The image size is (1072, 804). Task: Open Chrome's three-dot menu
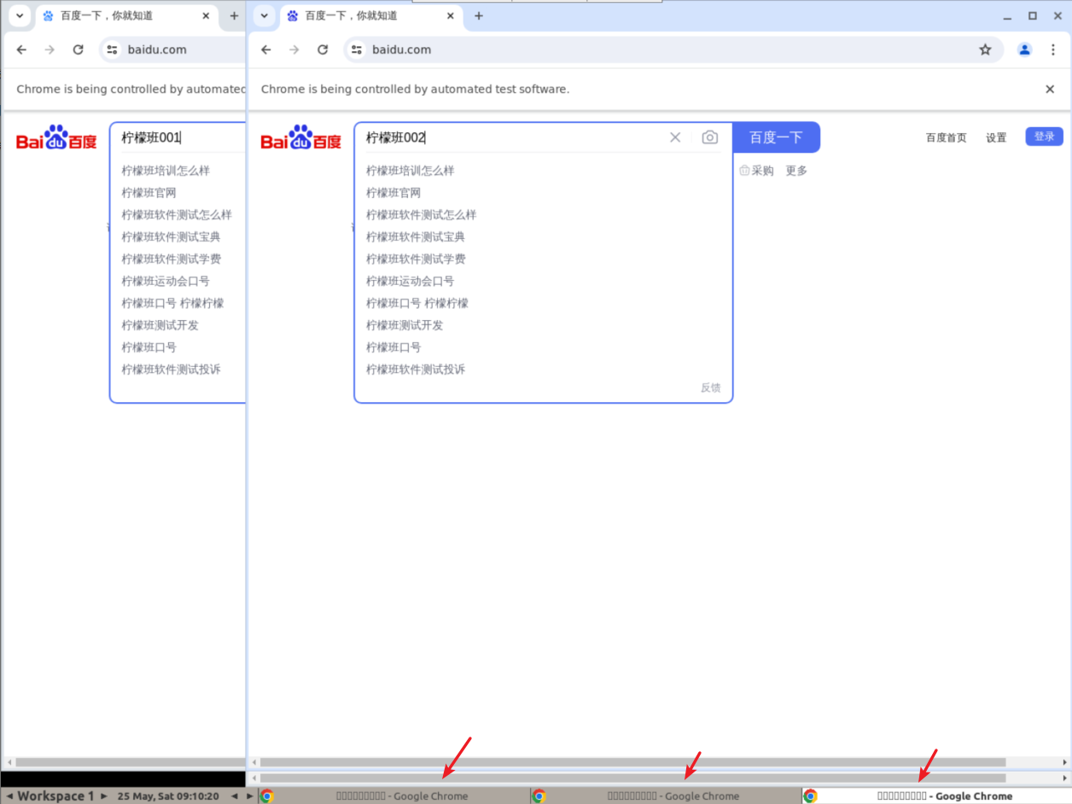(x=1053, y=50)
